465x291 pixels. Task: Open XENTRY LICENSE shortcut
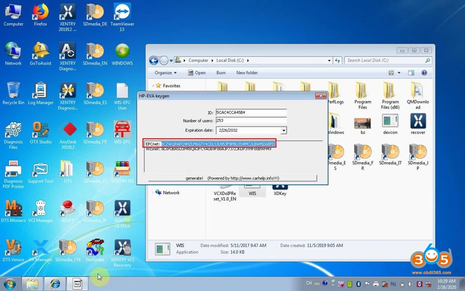(122, 214)
